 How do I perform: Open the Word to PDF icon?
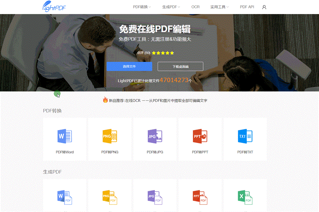click(x=65, y=197)
